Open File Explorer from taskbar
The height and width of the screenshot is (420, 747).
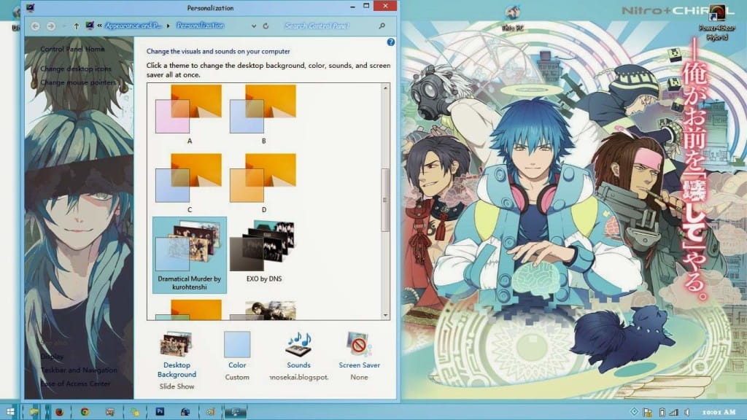click(34, 412)
